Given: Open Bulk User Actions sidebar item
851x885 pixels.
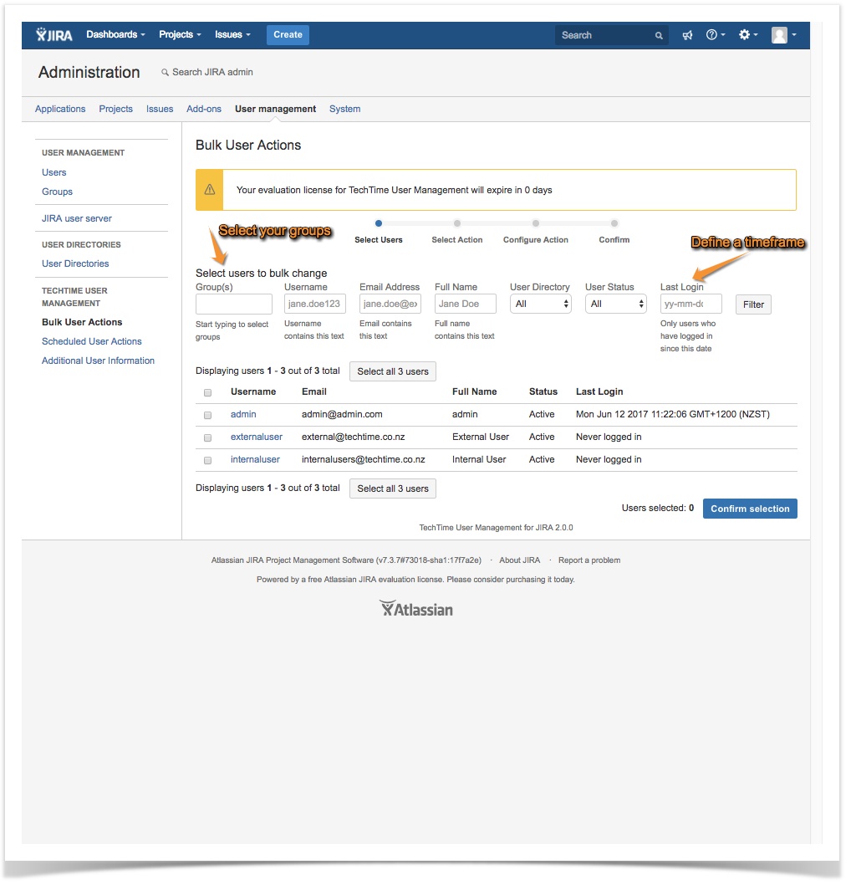Looking at the screenshot, I should coord(82,324).
